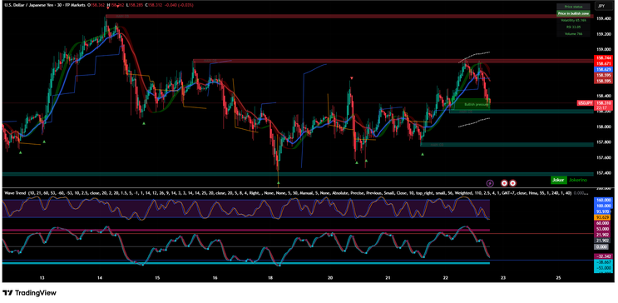
Task: Open the first red economic event icon
Action: tap(504, 183)
